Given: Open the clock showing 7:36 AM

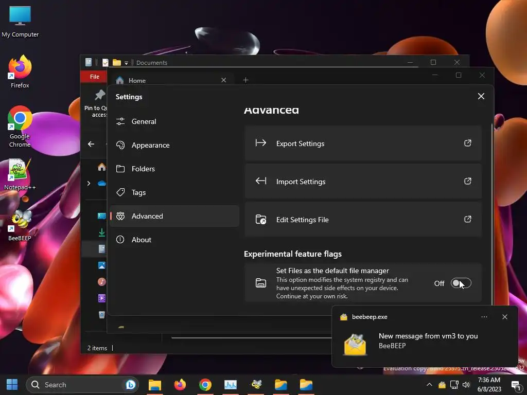Looking at the screenshot, I should coord(489,385).
